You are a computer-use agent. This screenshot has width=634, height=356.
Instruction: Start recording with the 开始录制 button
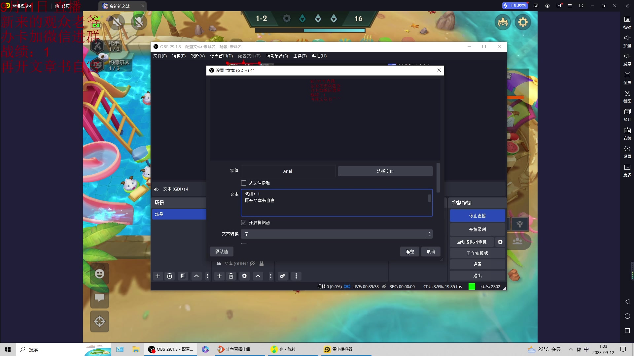tap(477, 229)
